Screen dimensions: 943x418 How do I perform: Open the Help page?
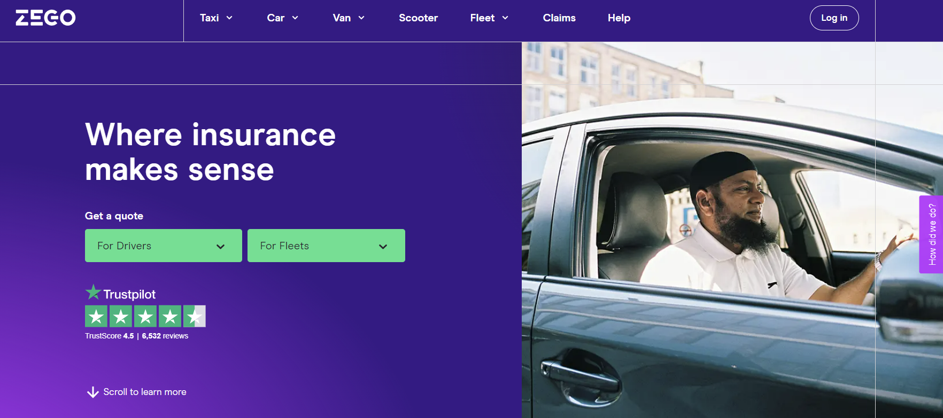point(619,18)
